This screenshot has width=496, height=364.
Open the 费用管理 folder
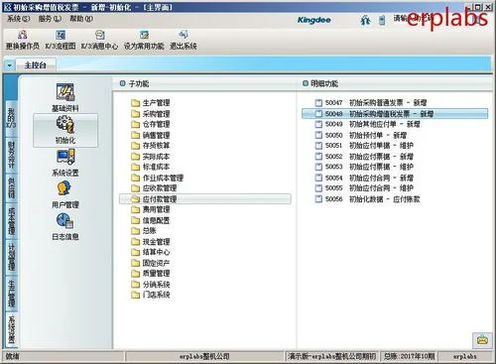click(x=151, y=209)
